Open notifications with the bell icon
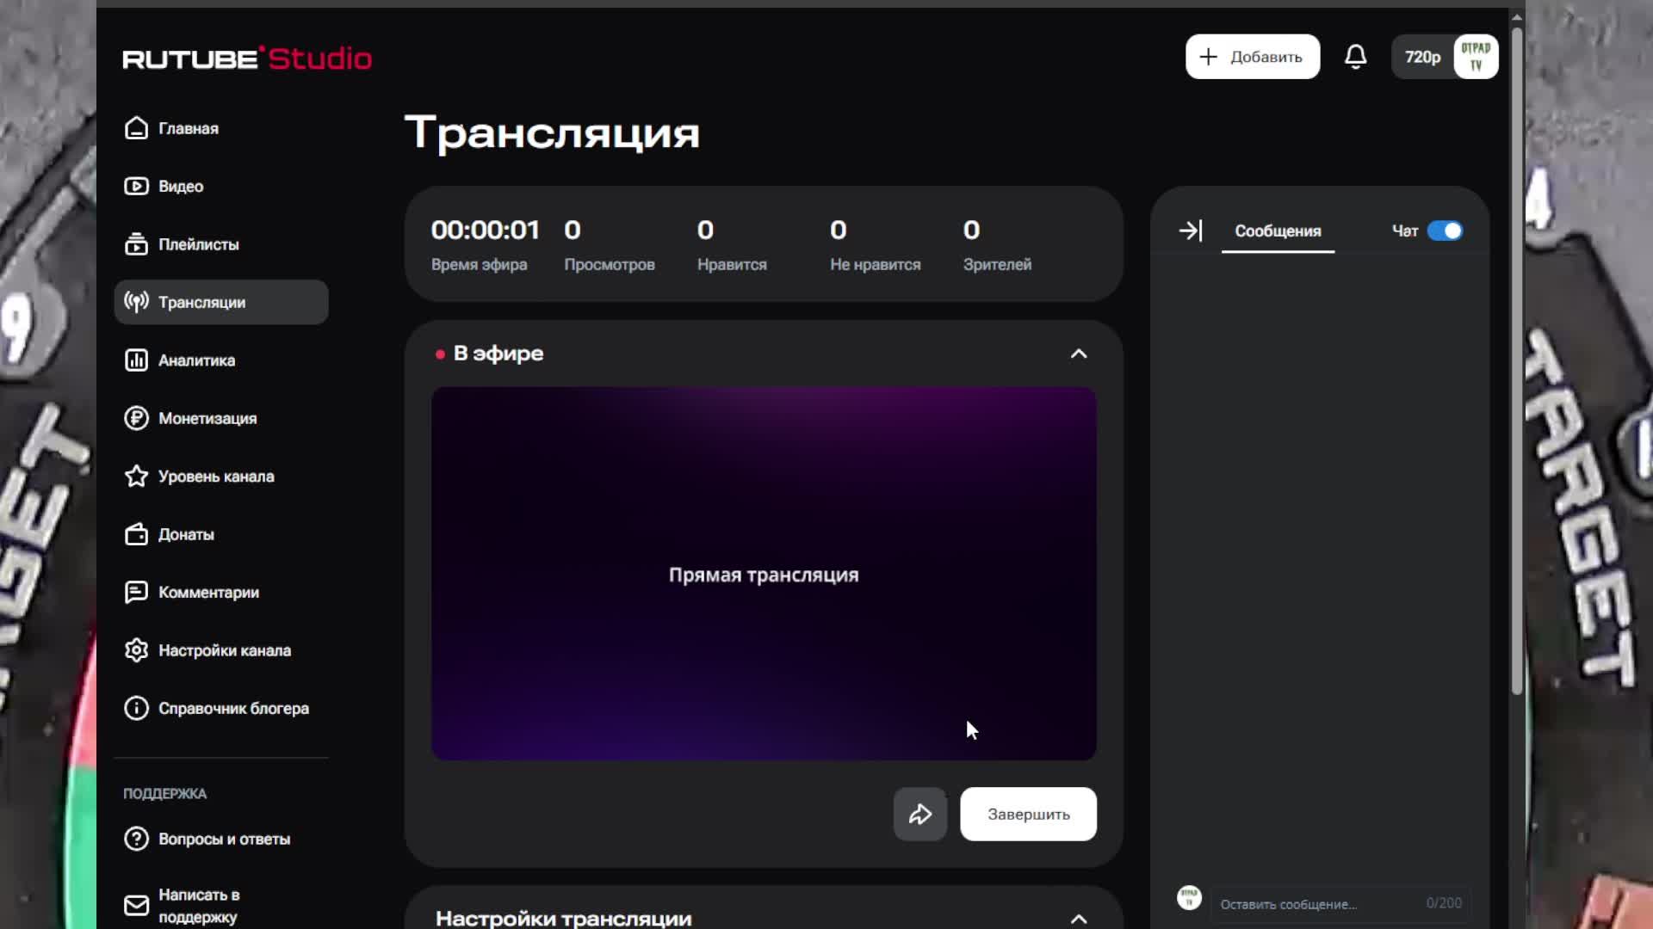This screenshot has height=929, width=1653. click(x=1356, y=57)
